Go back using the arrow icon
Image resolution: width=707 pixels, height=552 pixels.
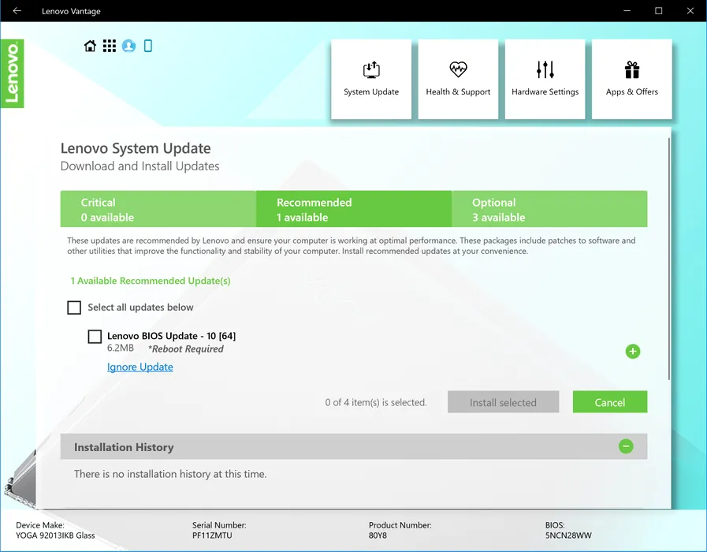(17, 11)
